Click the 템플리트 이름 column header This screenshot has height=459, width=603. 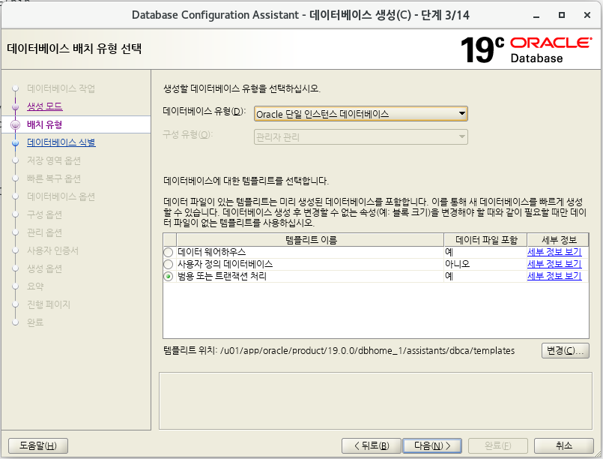(x=310, y=240)
